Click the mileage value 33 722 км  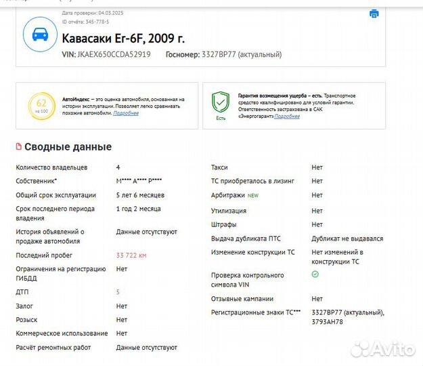pos(131,256)
